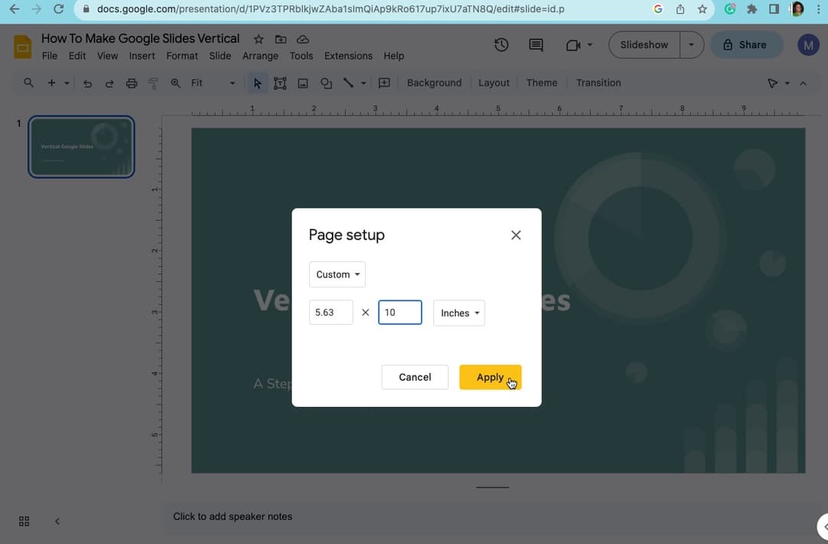
Task: Collapse the filmstrip panel arrow
Action: click(57, 521)
